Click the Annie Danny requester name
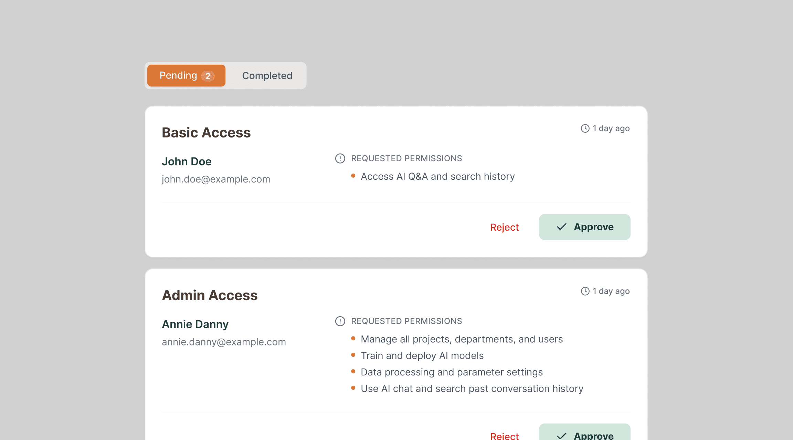This screenshot has height=440, width=793. click(x=195, y=324)
